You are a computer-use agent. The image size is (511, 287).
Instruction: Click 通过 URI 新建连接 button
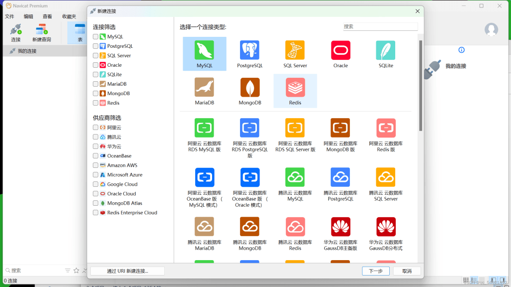tap(127, 271)
